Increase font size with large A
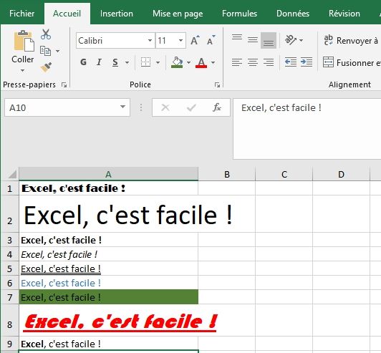Screen dimensions: 381x353 (195, 41)
